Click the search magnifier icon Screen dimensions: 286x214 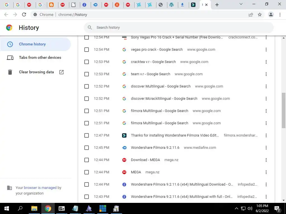point(90,28)
